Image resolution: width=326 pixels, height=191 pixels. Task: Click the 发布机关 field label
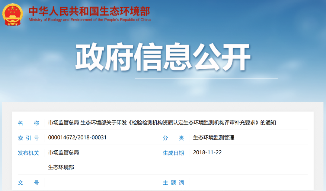coord(28,153)
